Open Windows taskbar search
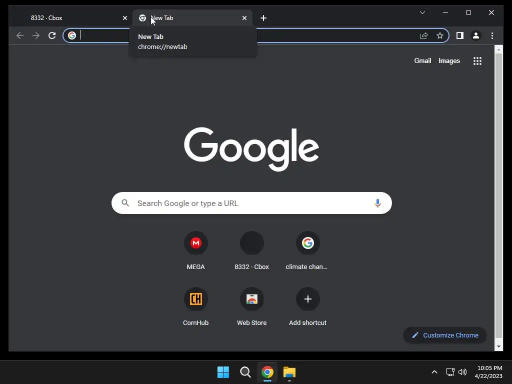Image resolution: width=512 pixels, height=384 pixels. (x=245, y=372)
